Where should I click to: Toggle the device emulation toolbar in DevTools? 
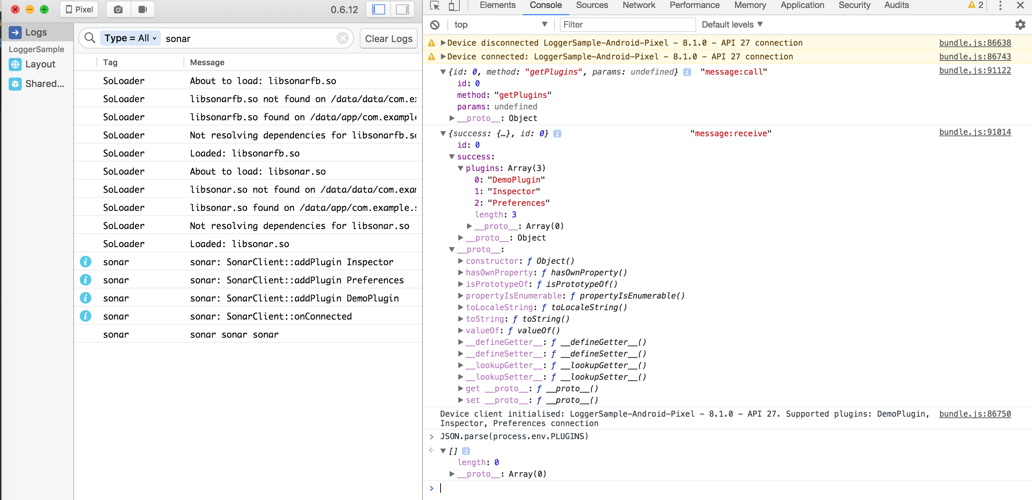pyautogui.click(x=454, y=6)
